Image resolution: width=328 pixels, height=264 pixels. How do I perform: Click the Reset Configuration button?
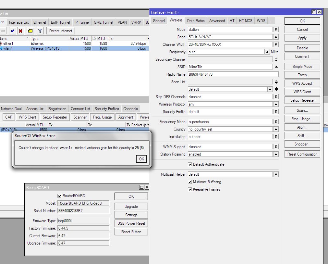click(x=302, y=154)
